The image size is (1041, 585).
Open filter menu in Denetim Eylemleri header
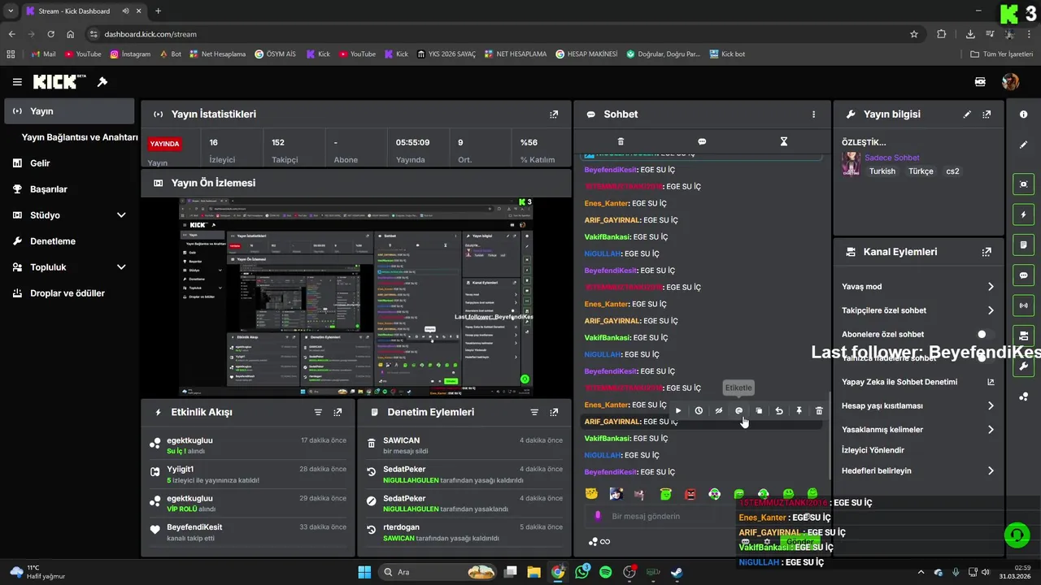(x=534, y=412)
